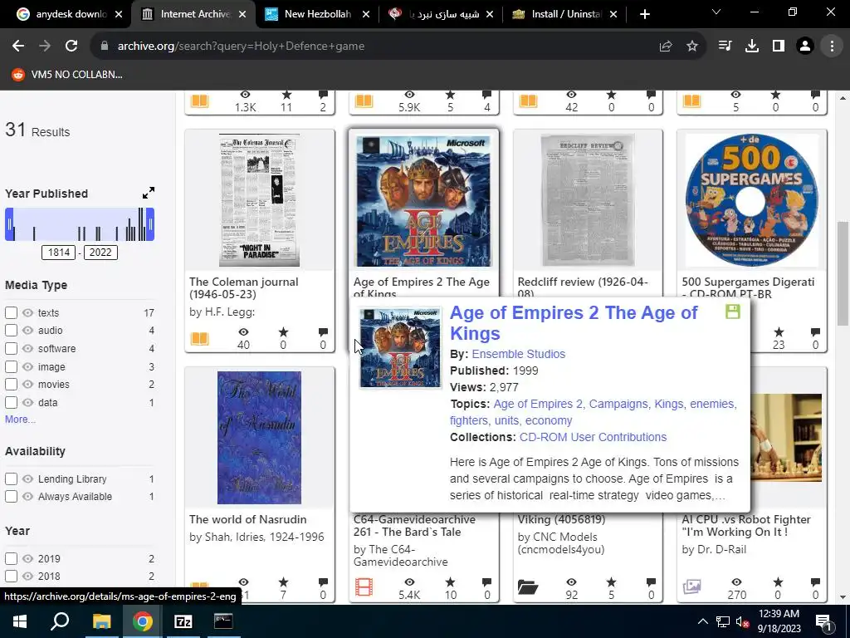Open the 500 Supergames disc thumbnail
Viewport: 850px width, 638px height.
click(x=752, y=200)
